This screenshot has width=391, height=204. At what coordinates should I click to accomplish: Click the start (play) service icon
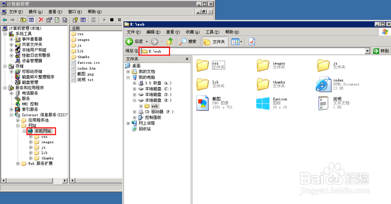(104, 20)
